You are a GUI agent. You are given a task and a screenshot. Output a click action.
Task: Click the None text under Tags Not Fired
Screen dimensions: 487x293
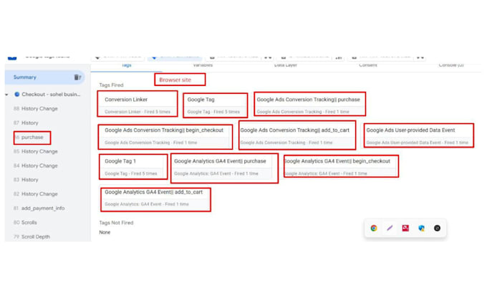(x=105, y=232)
